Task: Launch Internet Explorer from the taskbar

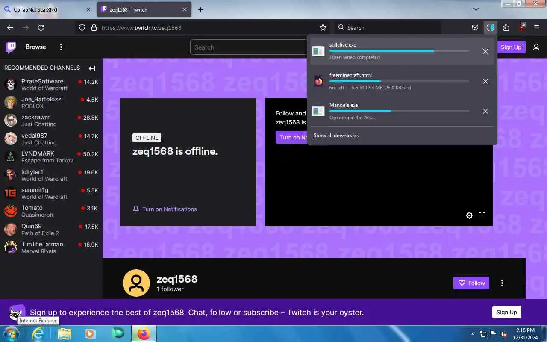Action: (38, 334)
